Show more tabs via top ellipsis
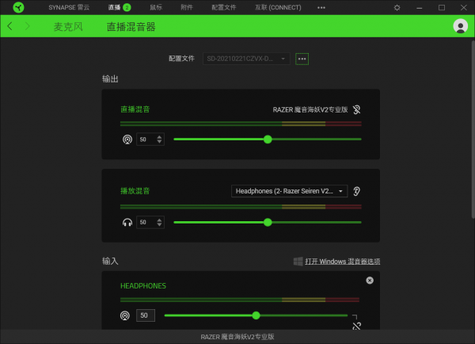The width and height of the screenshot is (475, 344). tap(321, 8)
